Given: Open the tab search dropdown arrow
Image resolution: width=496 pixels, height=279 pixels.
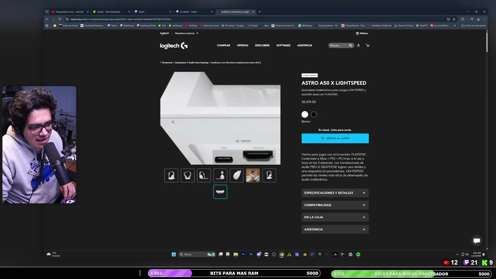Looking at the screenshot, I should (x=47, y=12).
